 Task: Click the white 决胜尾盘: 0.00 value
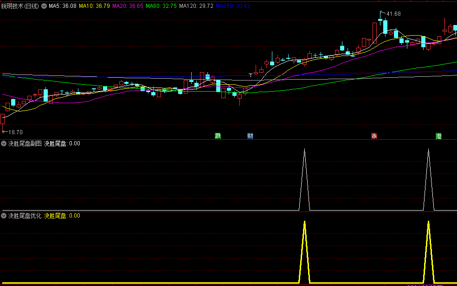pyautogui.click(x=62, y=143)
